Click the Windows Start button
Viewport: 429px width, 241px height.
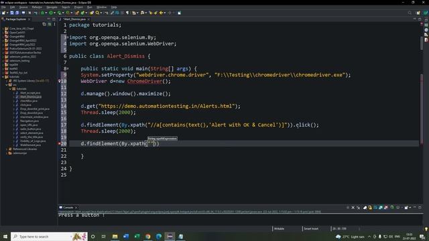(x=5, y=236)
